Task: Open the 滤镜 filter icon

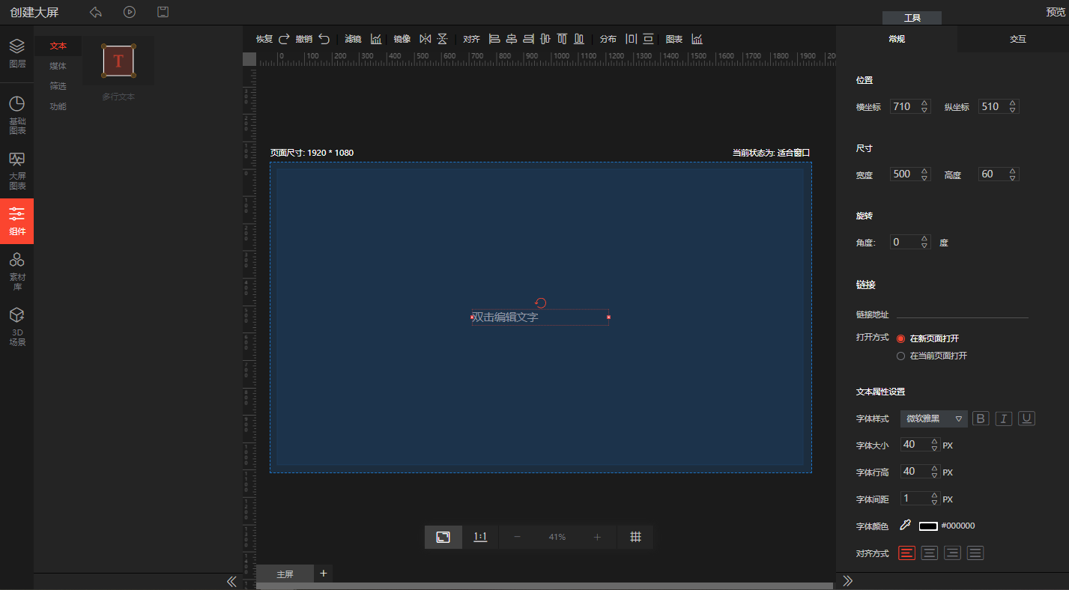Action: pyautogui.click(x=376, y=39)
